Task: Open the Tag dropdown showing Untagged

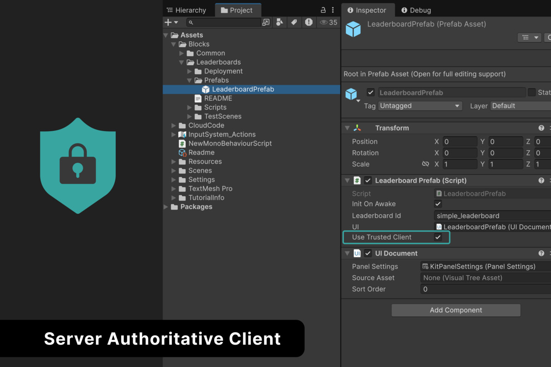Action: pos(420,106)
